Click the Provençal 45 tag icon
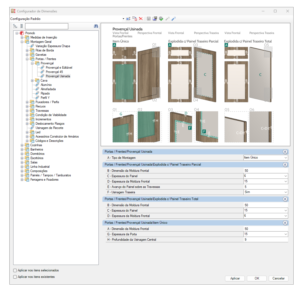Image resolution: width=306 pixels, height=294 pixels. (x=43, y=72)
